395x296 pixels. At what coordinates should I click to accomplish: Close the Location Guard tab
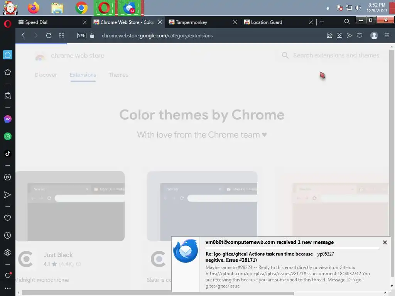pos(311,22)
